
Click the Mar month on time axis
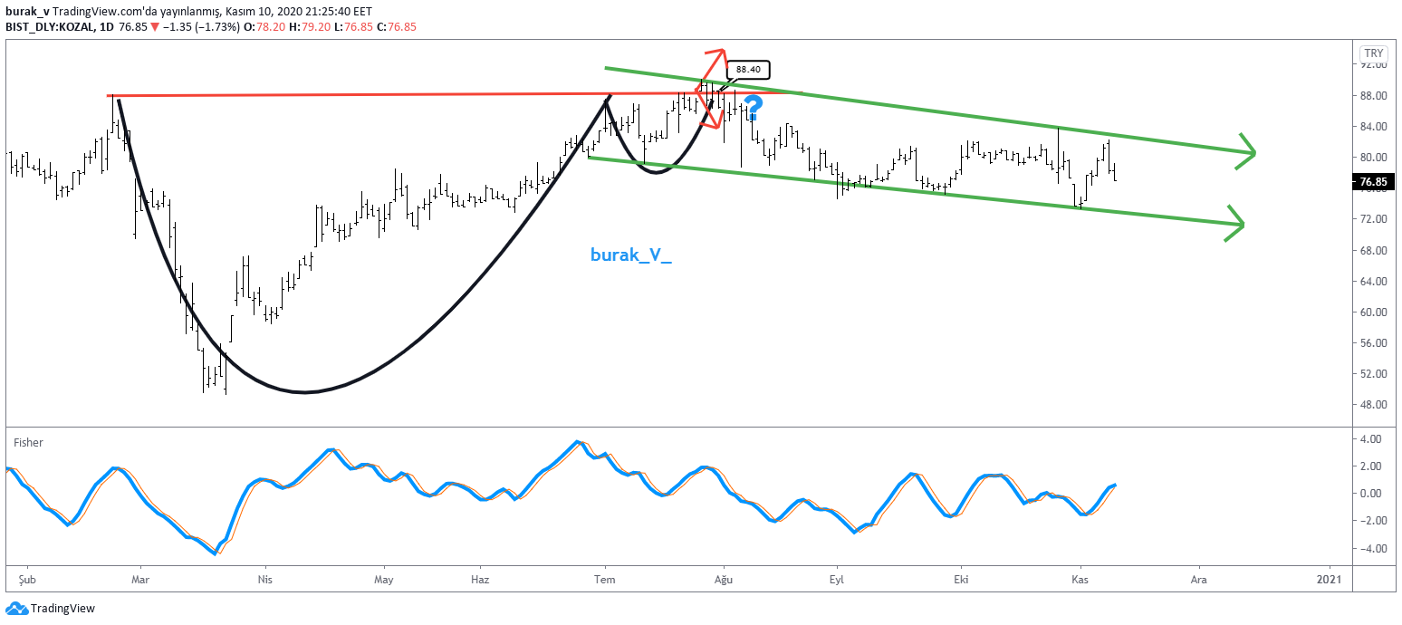click(139, 578)
